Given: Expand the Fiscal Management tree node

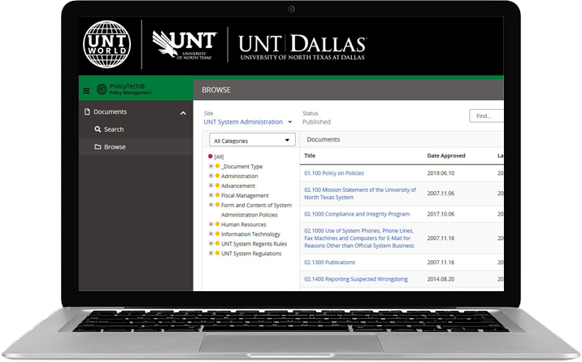Looking at the screenshot, I should (x=211, y=195).
